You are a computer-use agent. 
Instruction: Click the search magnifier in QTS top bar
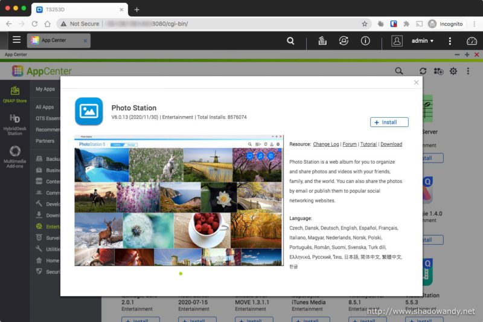(290, 41)
